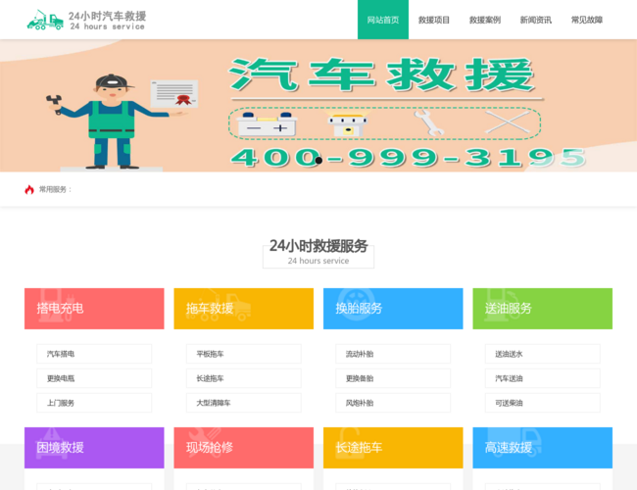Select the 新闻资讯 navigation item
The width and height of the screenshot is (637, 490).
point(536,20)
